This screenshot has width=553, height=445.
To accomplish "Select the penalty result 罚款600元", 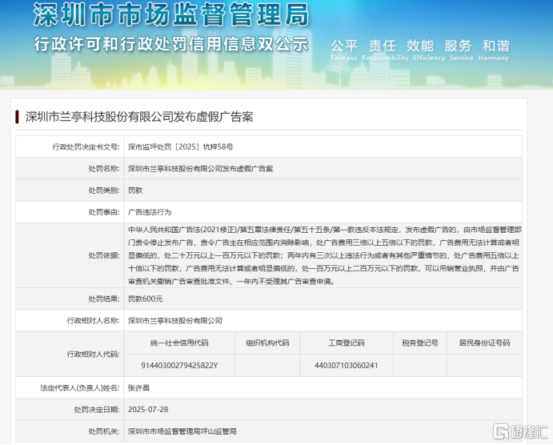I will tap(145, 299).
